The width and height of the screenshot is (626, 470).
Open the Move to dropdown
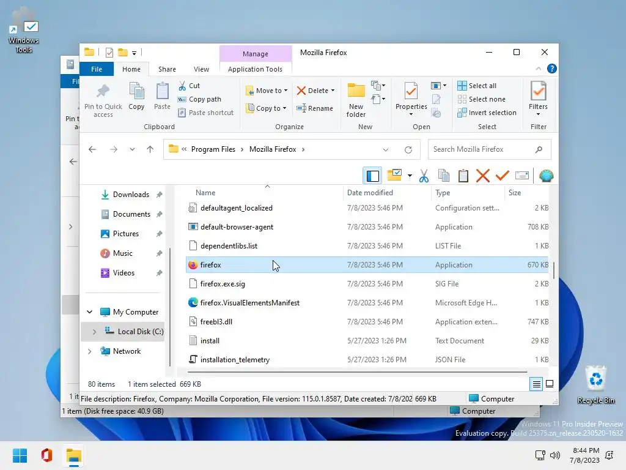coord(267,91)
